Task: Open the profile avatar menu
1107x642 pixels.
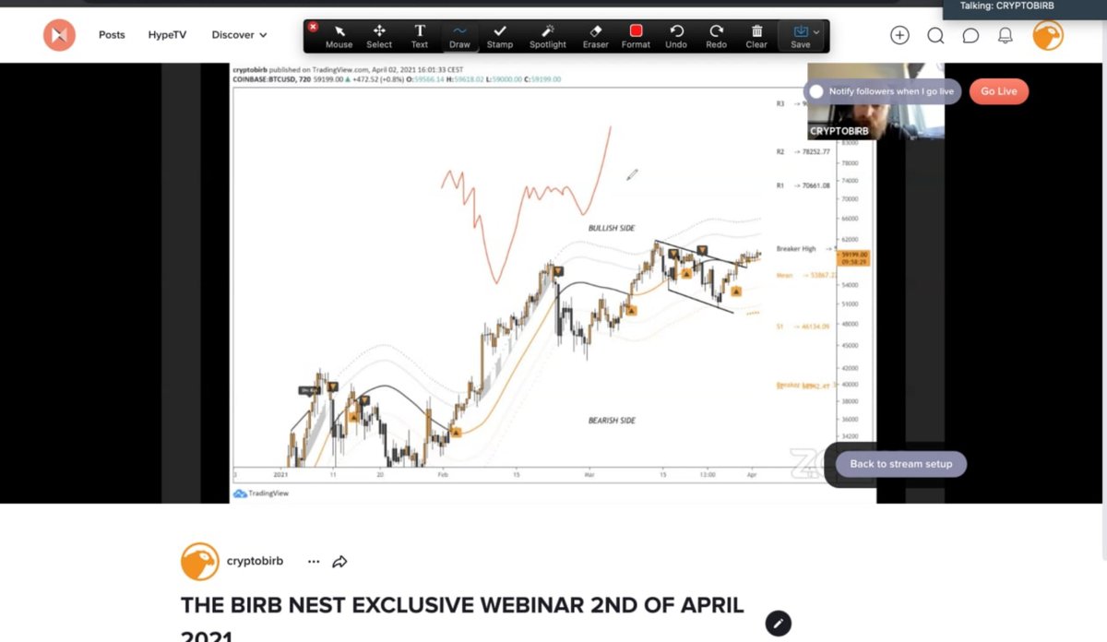Action: pos(1048,35)
